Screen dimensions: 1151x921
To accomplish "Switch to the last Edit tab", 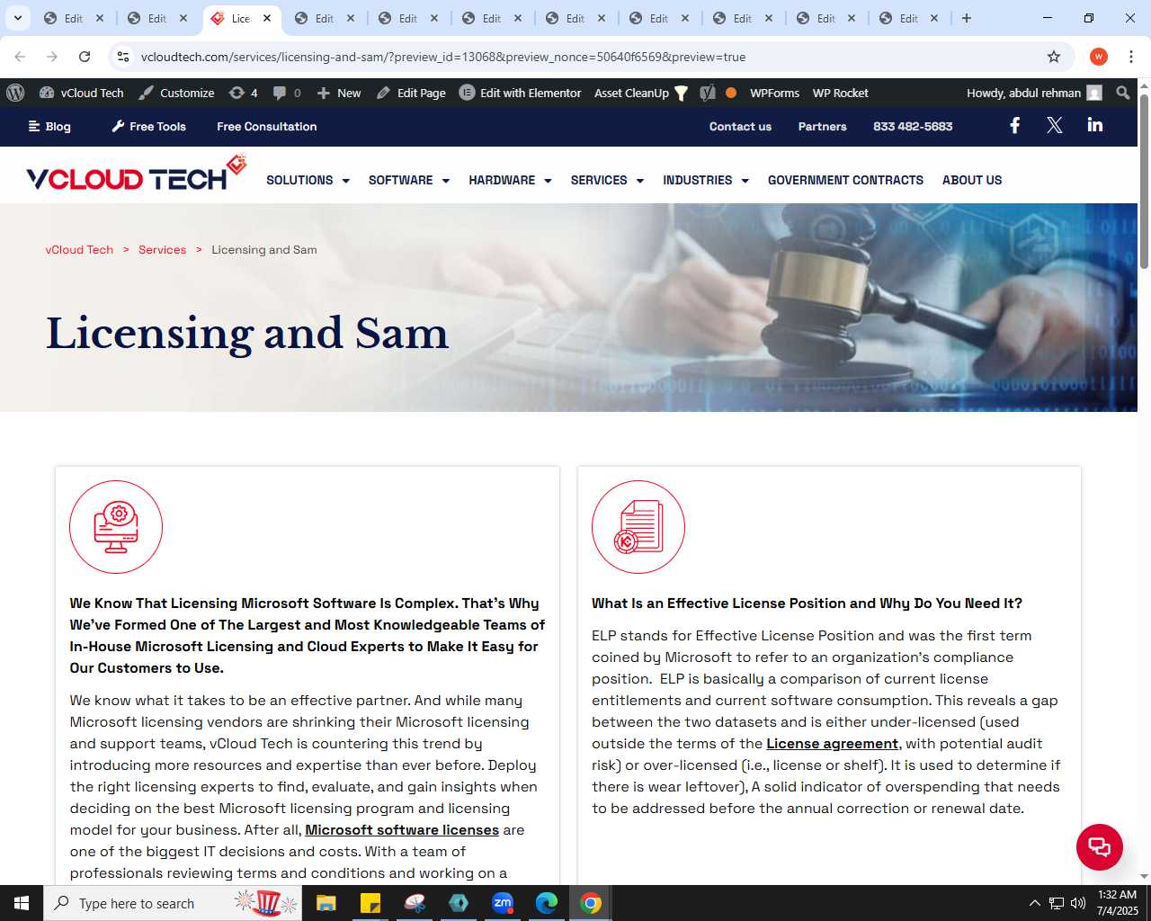I will (899, 18).
